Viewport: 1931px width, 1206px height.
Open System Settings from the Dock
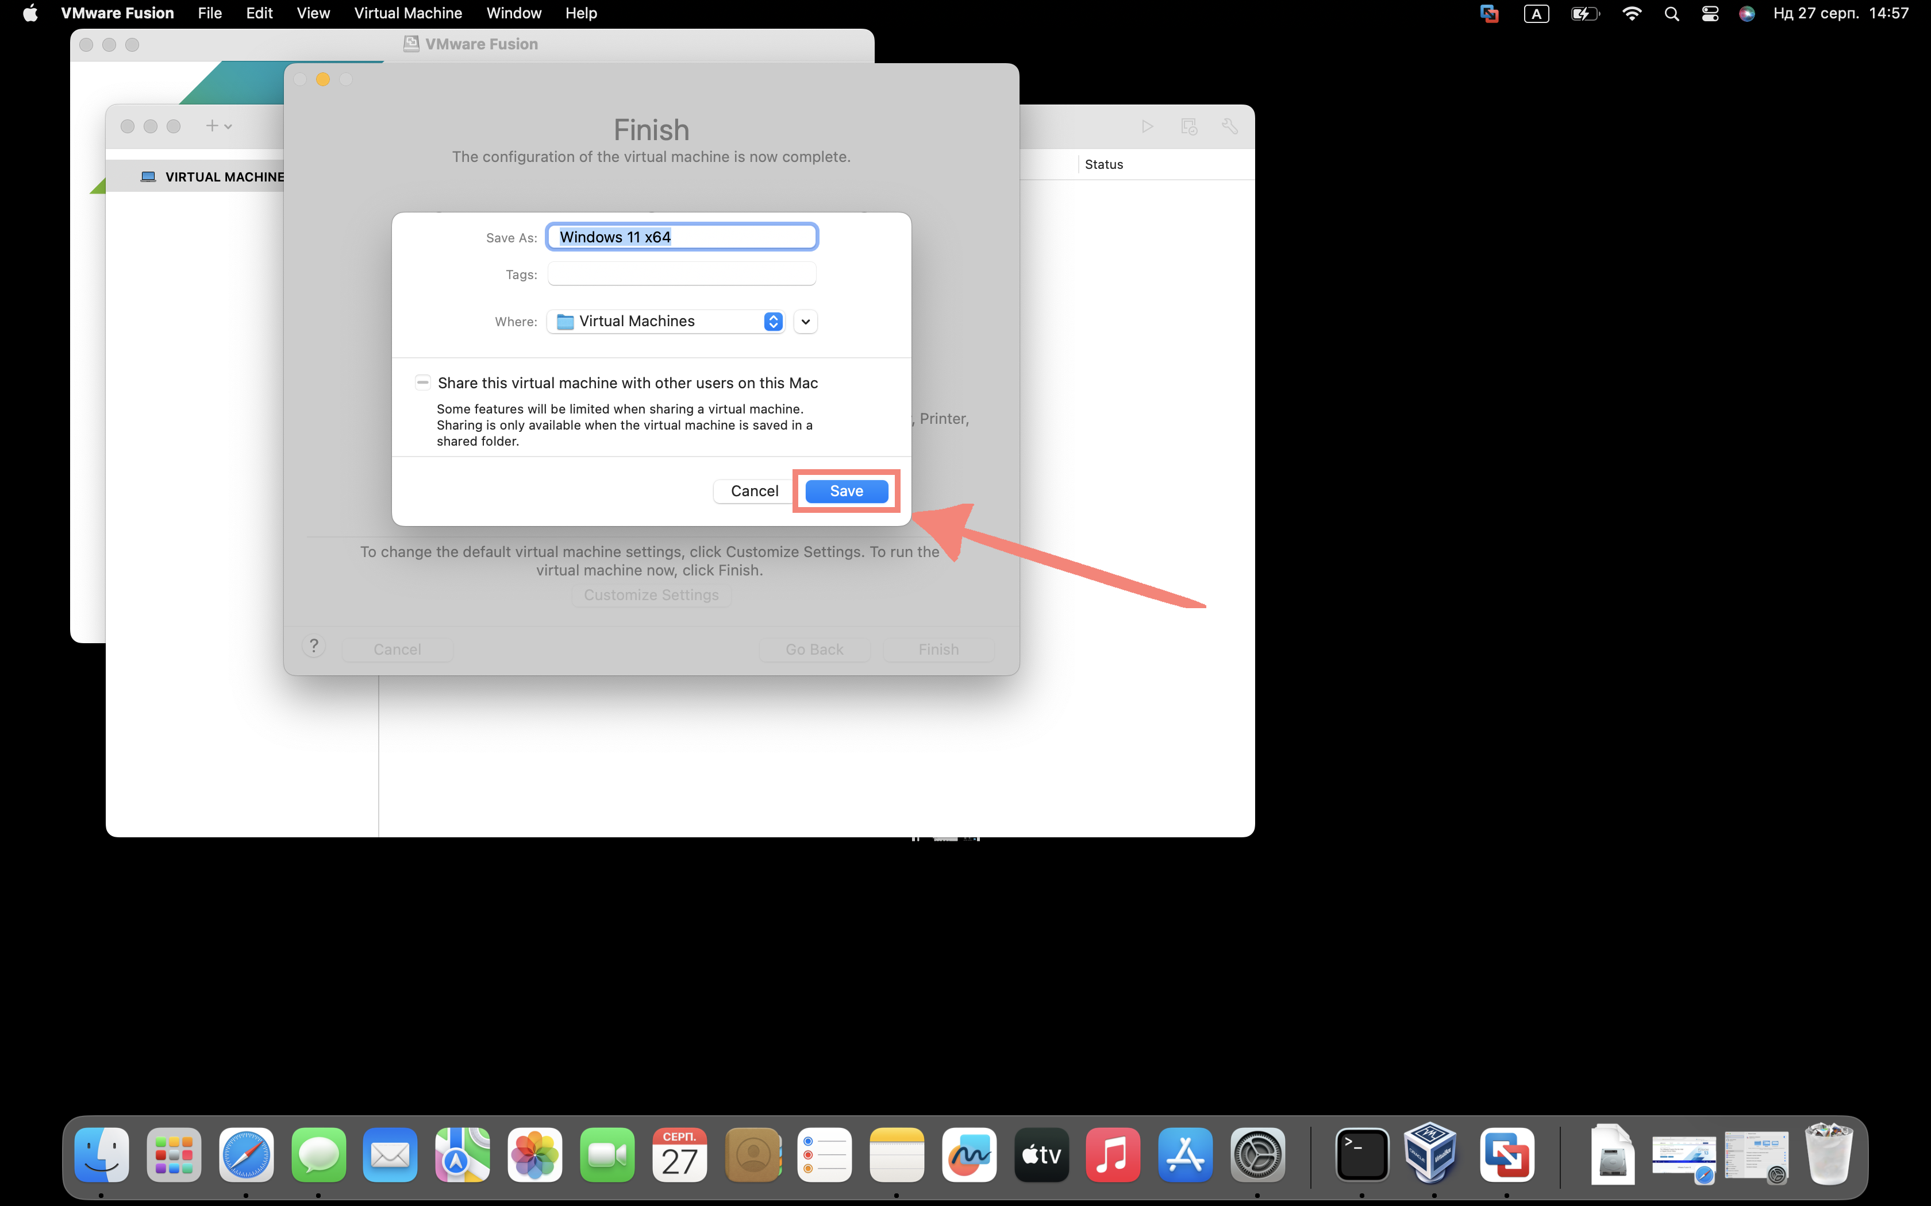[x=1257, y=1155]
